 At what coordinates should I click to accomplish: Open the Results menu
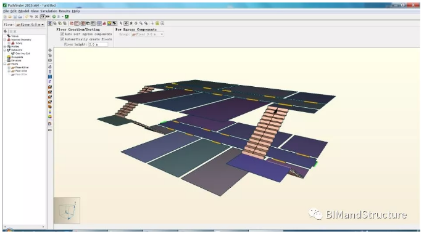point(64,11)
